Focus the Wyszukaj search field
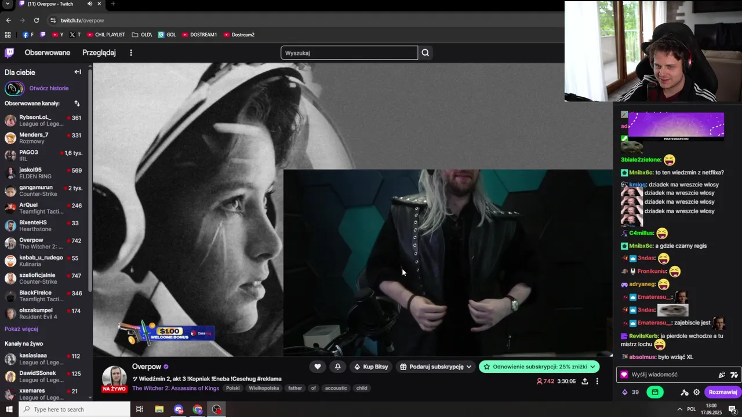This screenshot has width=742, height=417. (x=350, y=53)
